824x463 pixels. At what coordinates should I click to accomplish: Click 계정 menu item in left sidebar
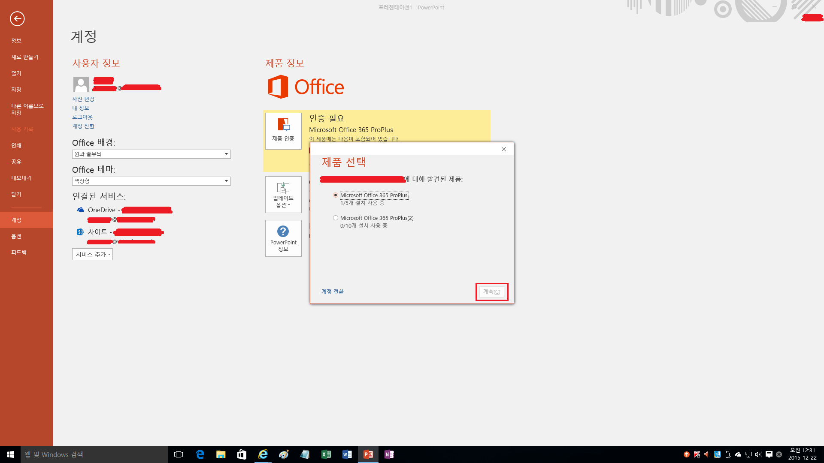pos(26,219)
